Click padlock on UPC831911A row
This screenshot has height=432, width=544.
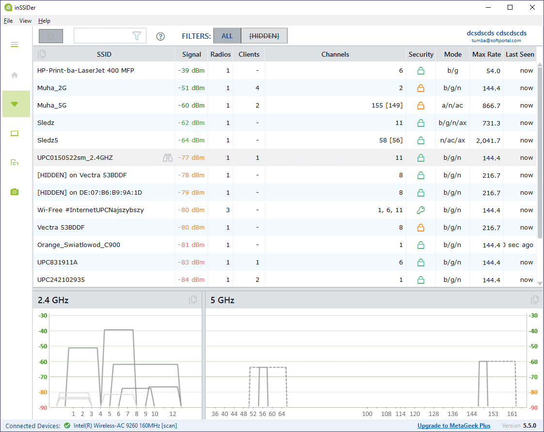[421, 262]
